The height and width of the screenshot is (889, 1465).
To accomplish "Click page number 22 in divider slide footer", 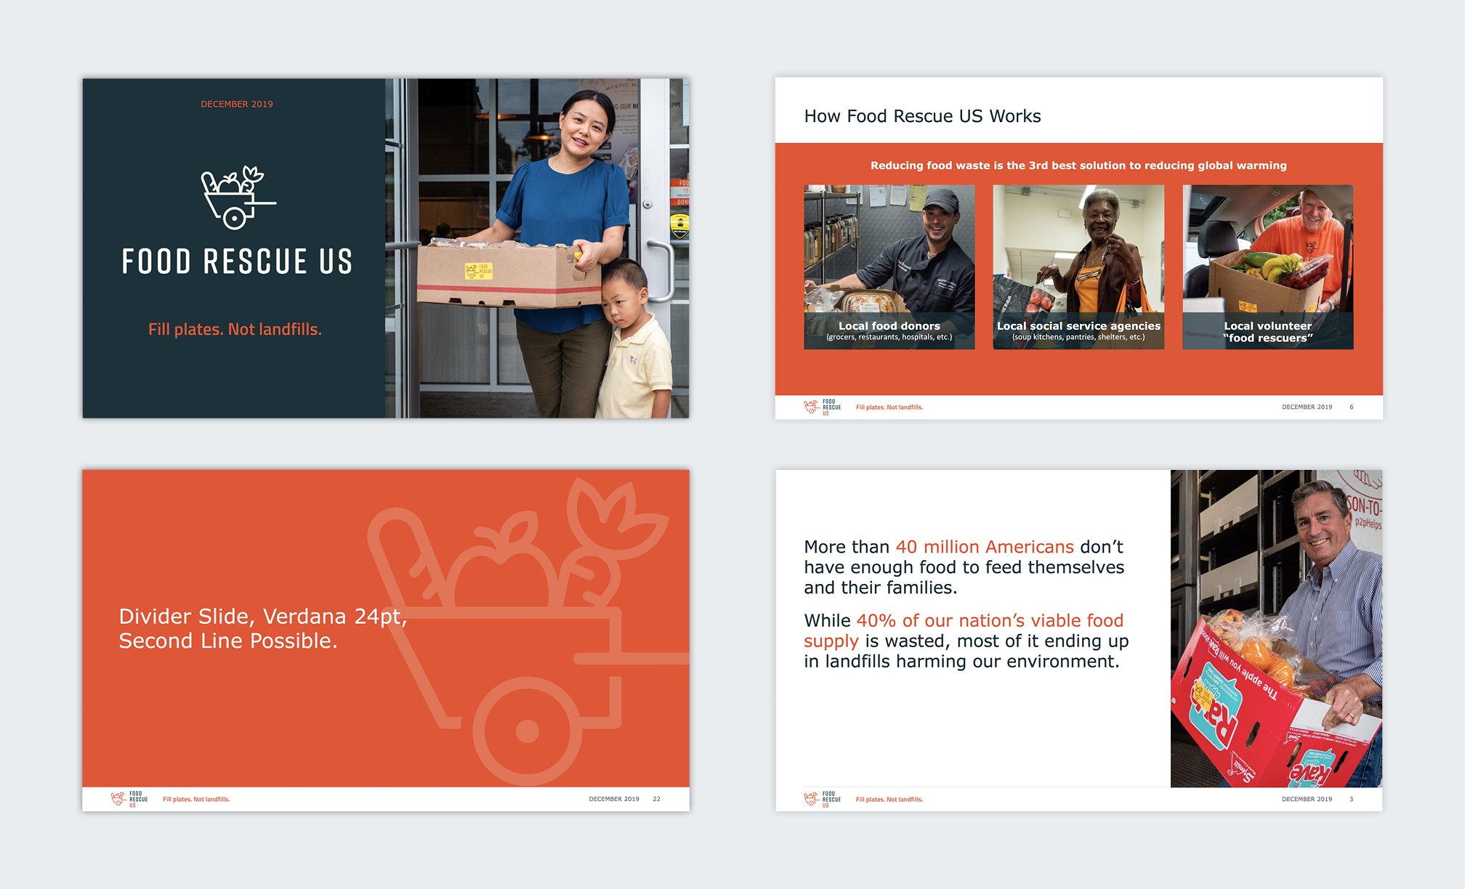I will 656,799.
